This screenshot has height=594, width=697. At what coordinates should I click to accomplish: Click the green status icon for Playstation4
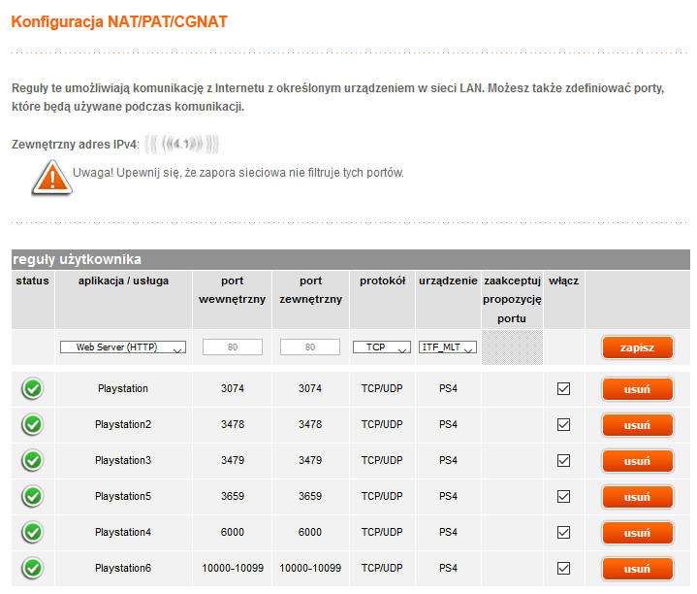point(32,532)
